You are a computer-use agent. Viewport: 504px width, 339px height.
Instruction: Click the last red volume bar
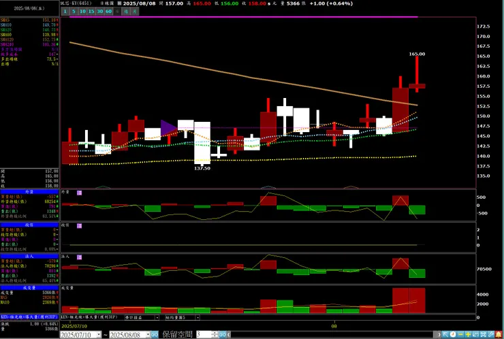tap(417, 300)
